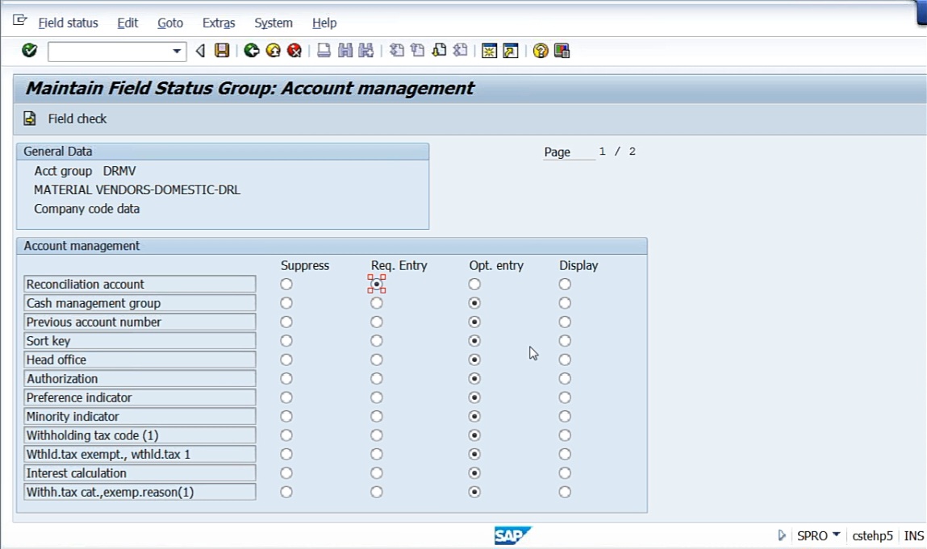Set Interest calculation to Req. Entry

[x=377, y=473]
